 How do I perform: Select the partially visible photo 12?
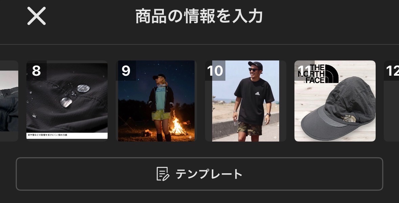tap(391, 101)
